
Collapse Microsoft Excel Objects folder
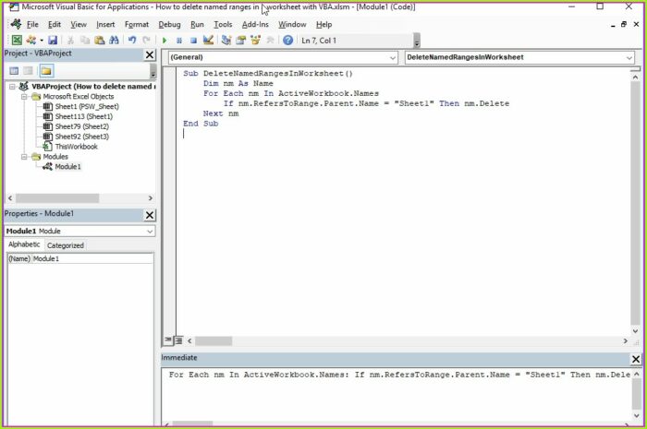pyautogui.click(x=24, y=97)
